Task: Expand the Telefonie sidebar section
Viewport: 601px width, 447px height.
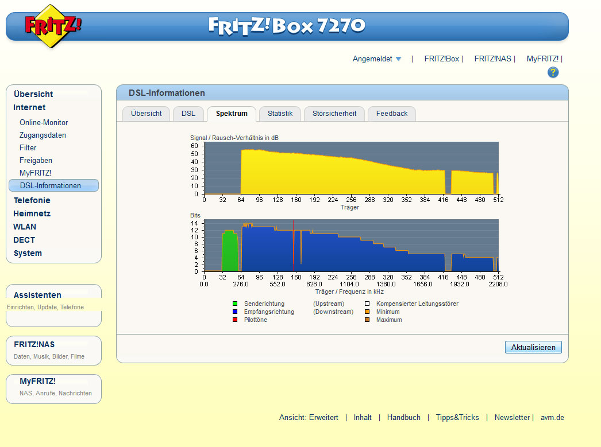Action: click(x=32, y=200)
